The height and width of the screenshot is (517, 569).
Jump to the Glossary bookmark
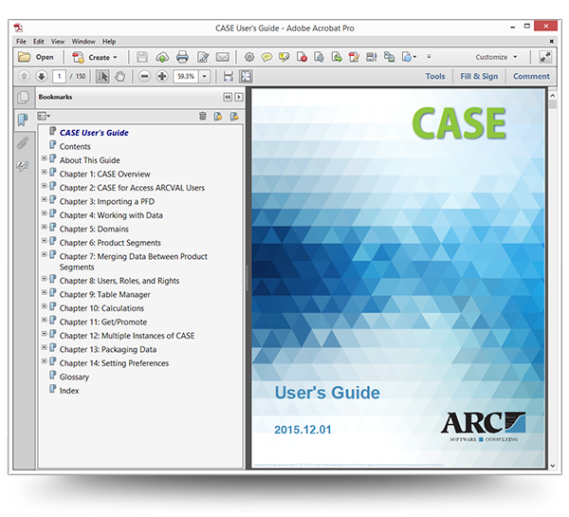tap(74, 378)
